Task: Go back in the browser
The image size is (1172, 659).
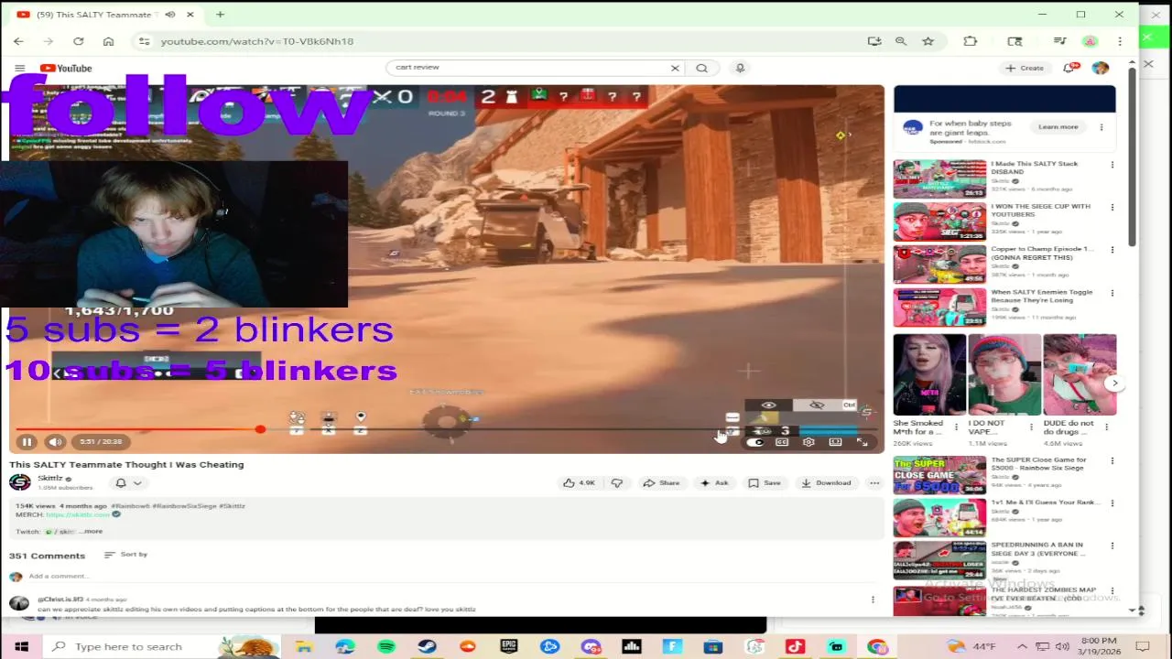Action: point(18,41)
